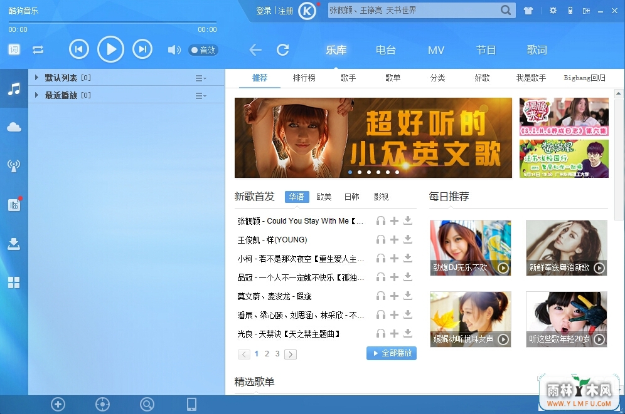625x414 pixels.
Task: Click the locate target icon in bottom bar
Action: (x=102, y=405)
